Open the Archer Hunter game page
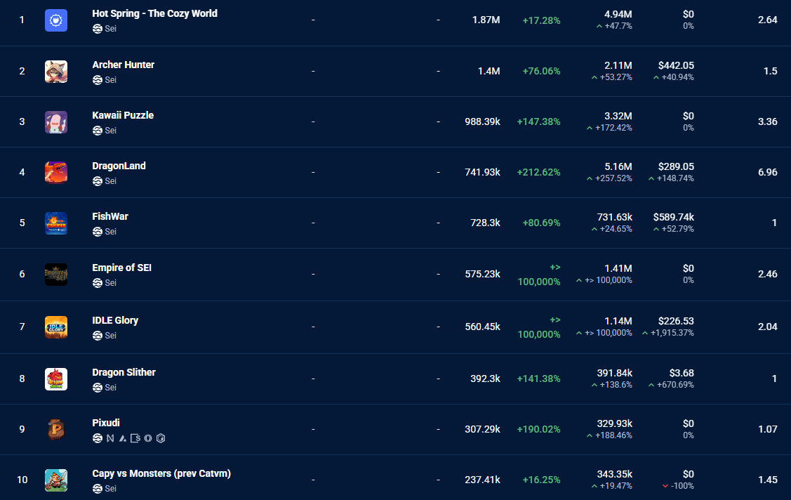This screenshot has width=791, height=500. 123,65
